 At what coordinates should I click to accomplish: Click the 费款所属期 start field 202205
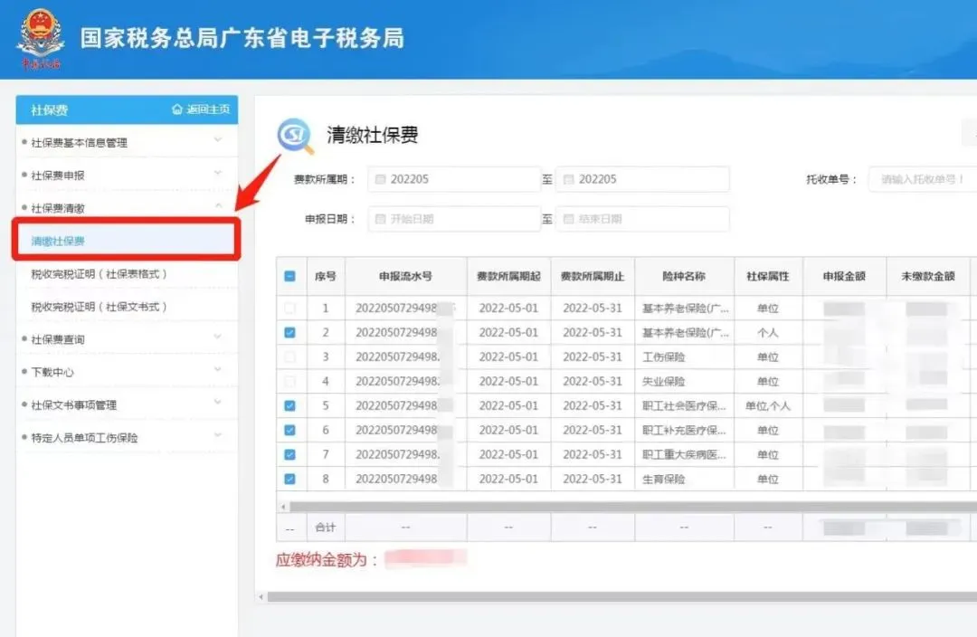[454, 179]
